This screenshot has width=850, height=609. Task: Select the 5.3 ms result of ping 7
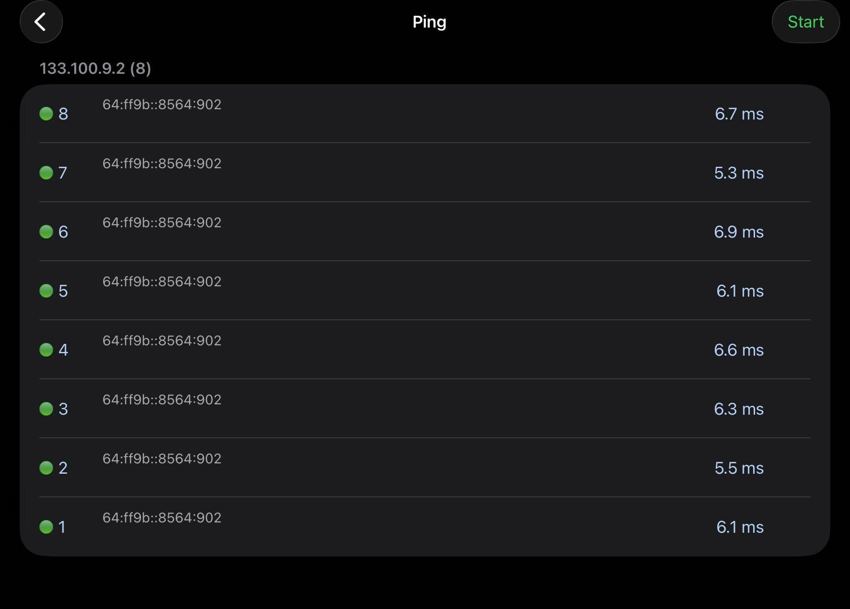738,173
